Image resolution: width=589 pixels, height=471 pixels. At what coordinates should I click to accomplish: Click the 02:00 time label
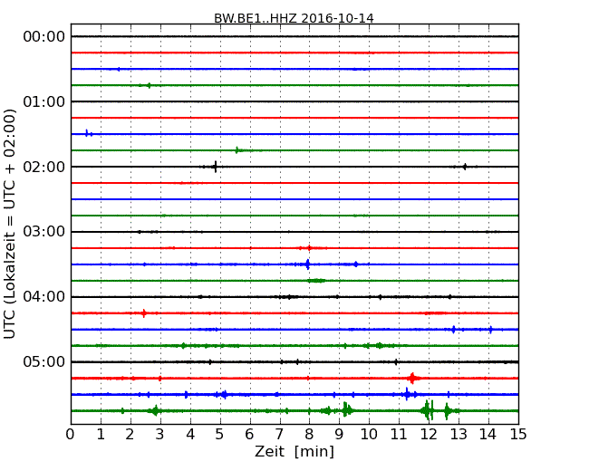coord(44,167)
